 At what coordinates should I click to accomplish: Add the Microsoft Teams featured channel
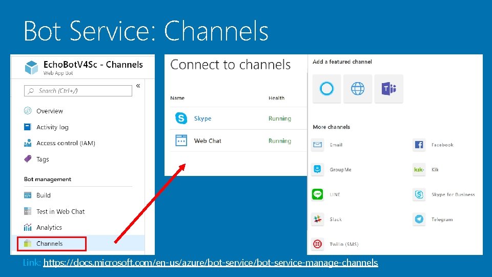[389, 89]
